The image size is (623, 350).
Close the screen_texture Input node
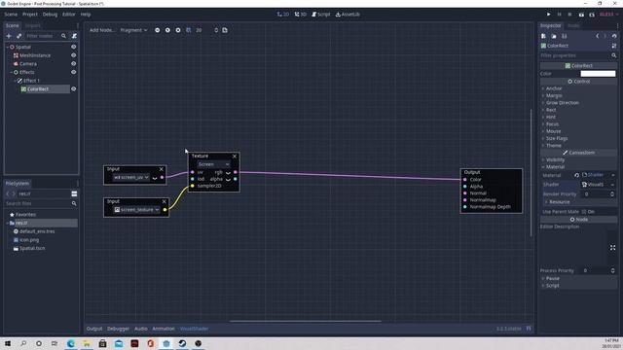click(x=164, y=201)
